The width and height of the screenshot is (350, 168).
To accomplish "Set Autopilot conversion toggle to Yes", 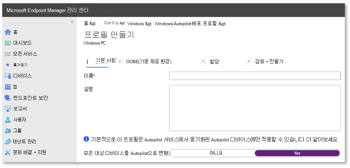I will (297, 153).
